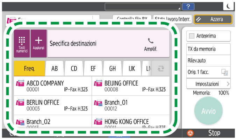Select the Freq. tab
236x139 pixels.
(x=29, y=68)
